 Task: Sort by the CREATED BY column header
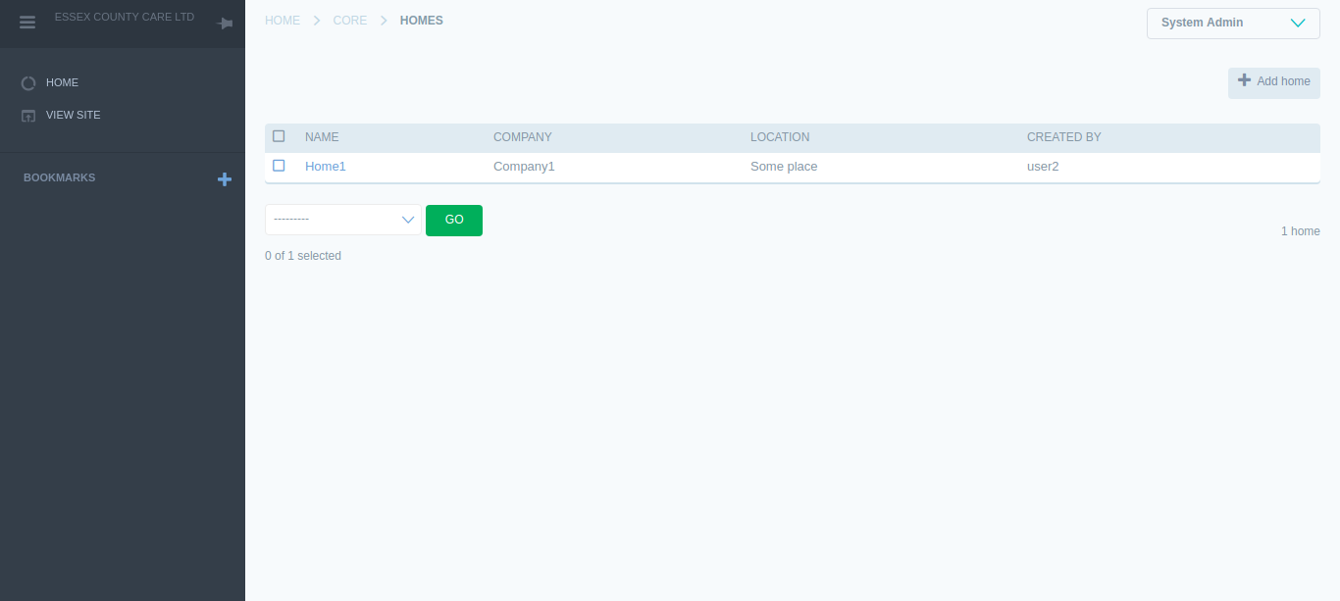pyautogui.click(x=1063, y=137)
